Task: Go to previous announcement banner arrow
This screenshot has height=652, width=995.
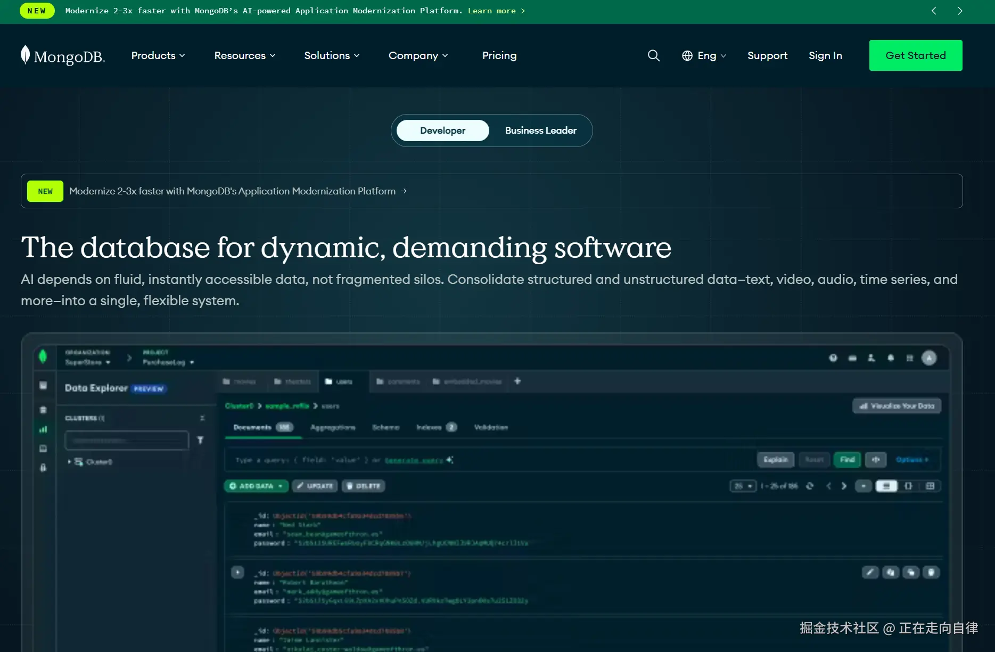Action: (934, 11)
